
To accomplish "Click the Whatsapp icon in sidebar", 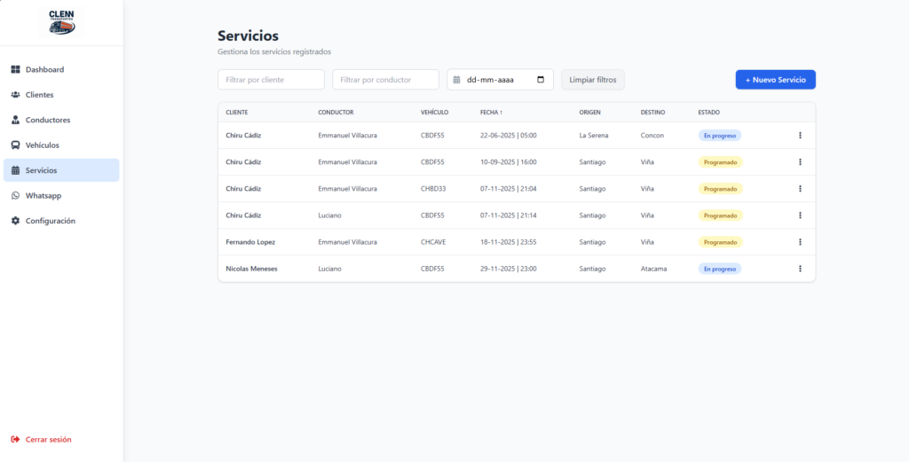I will click(15, 196).
